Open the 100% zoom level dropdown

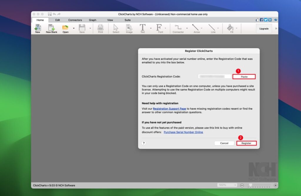tap(227, 185)
